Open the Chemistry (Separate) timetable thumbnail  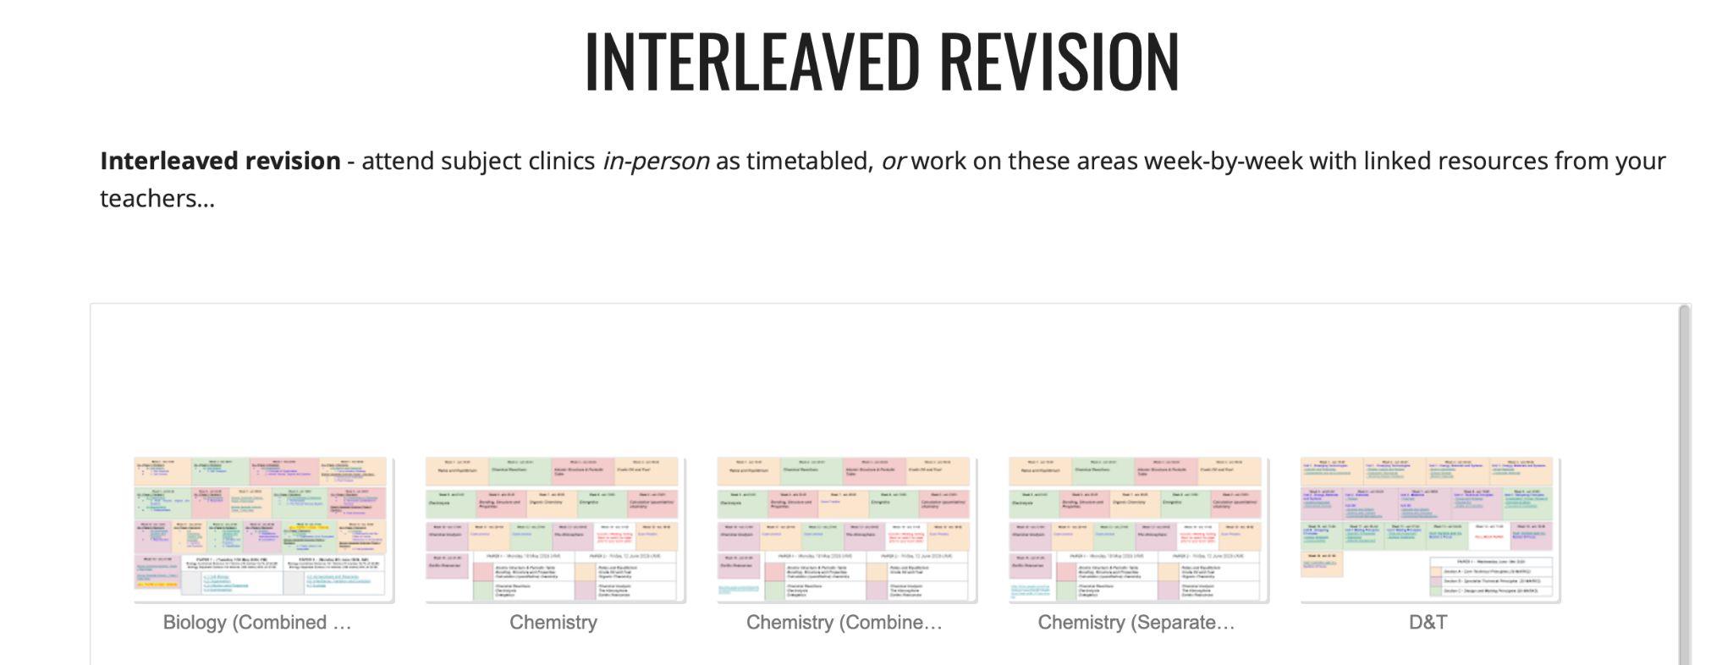(1137, 530)
